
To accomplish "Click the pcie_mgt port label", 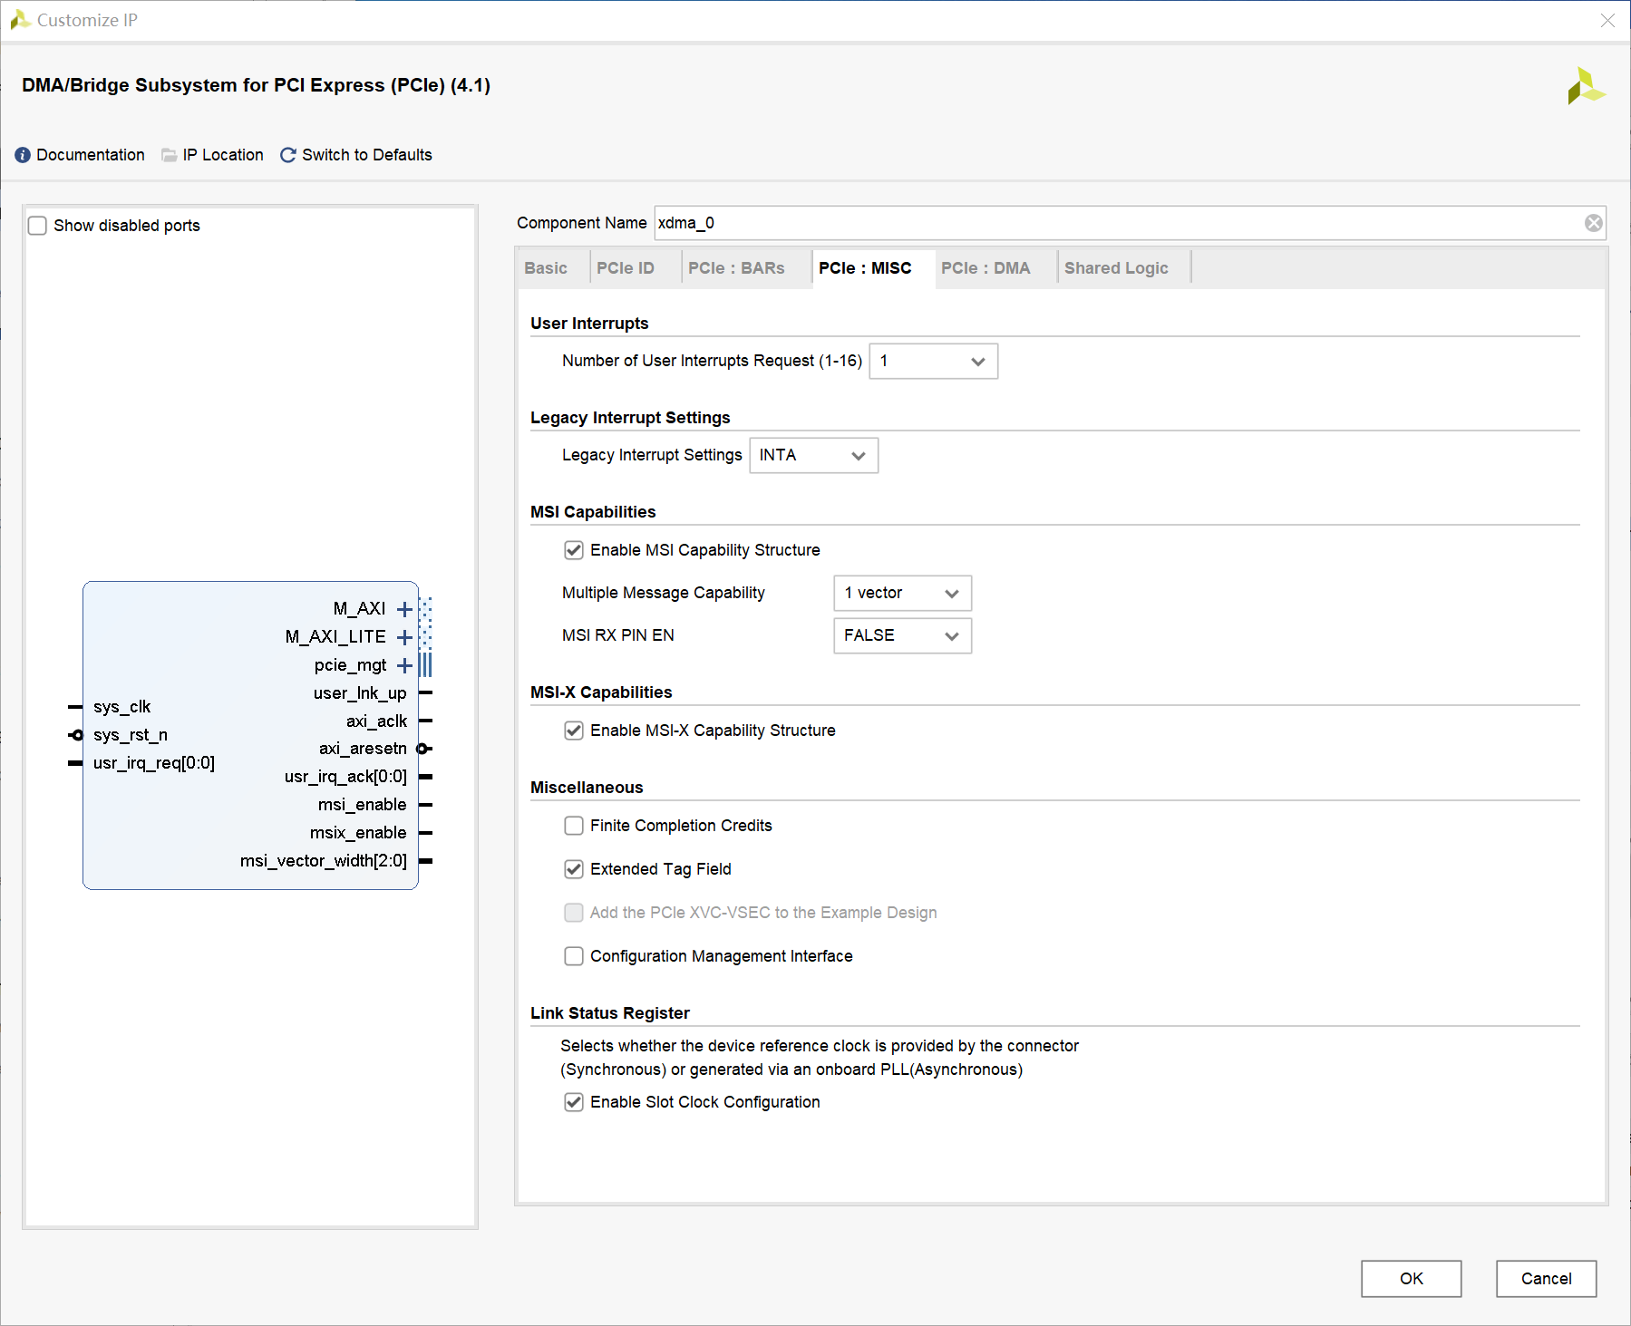I will (351, 665).
